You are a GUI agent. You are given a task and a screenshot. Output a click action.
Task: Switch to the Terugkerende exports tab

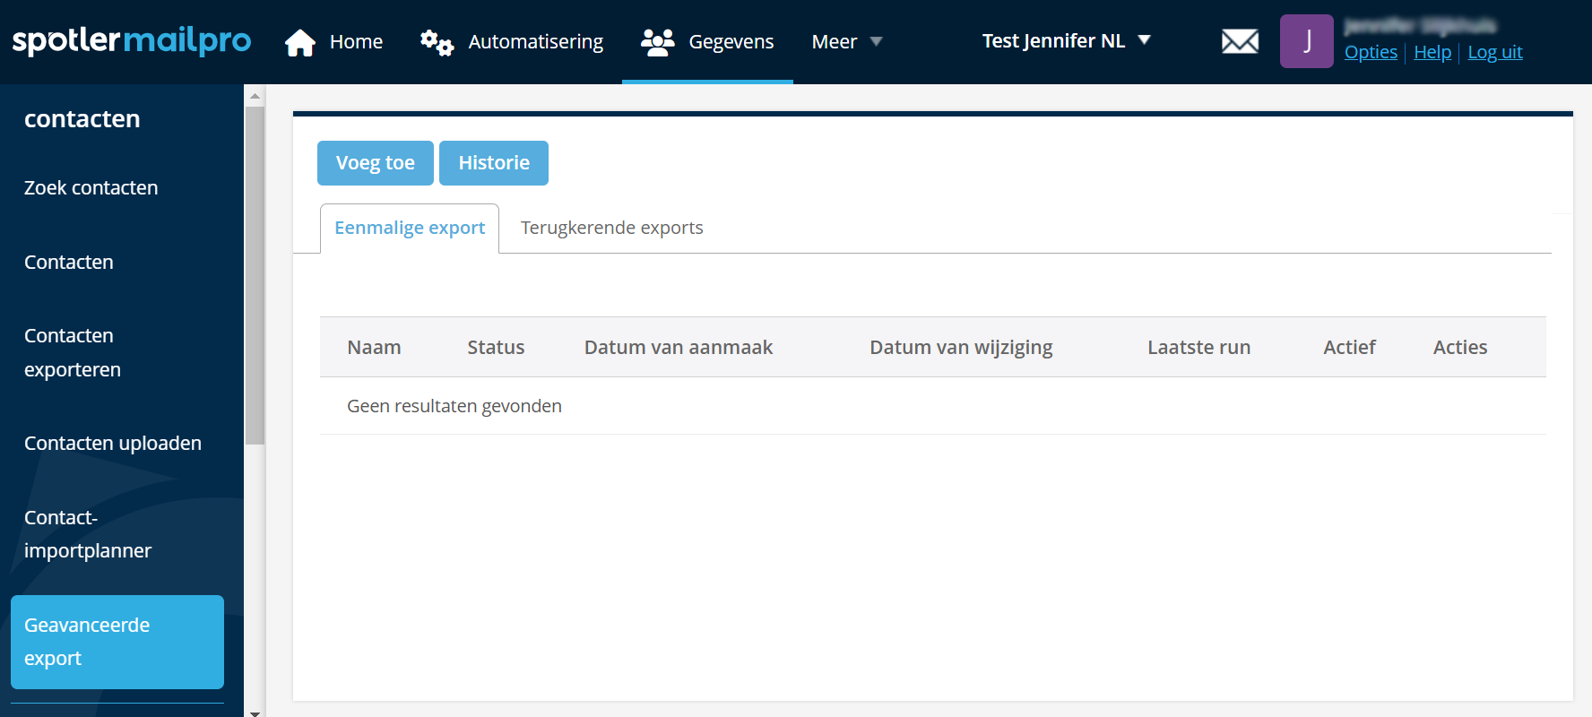(x=612, y=228)
